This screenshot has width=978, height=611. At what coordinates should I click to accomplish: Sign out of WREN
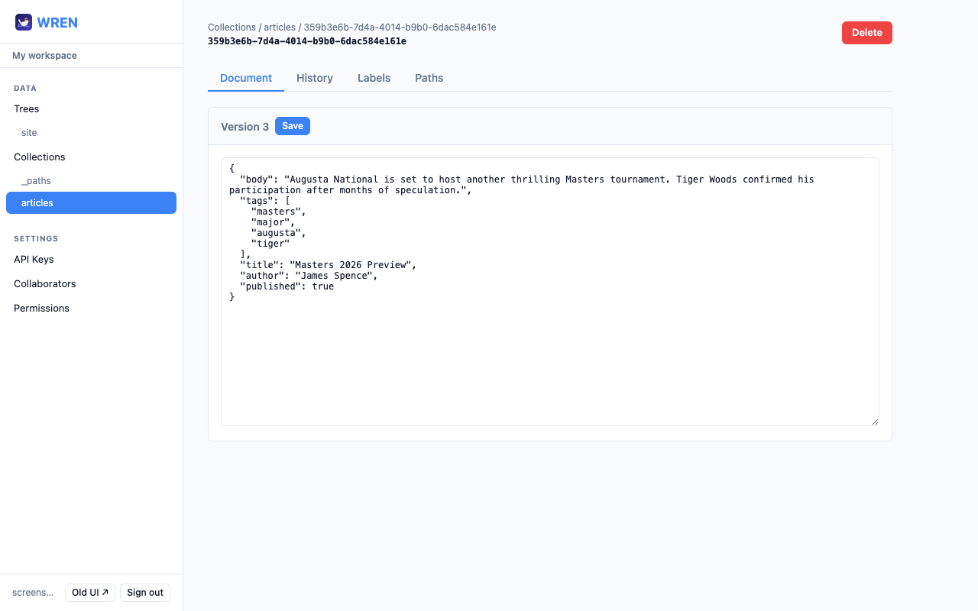click(144, 592)
